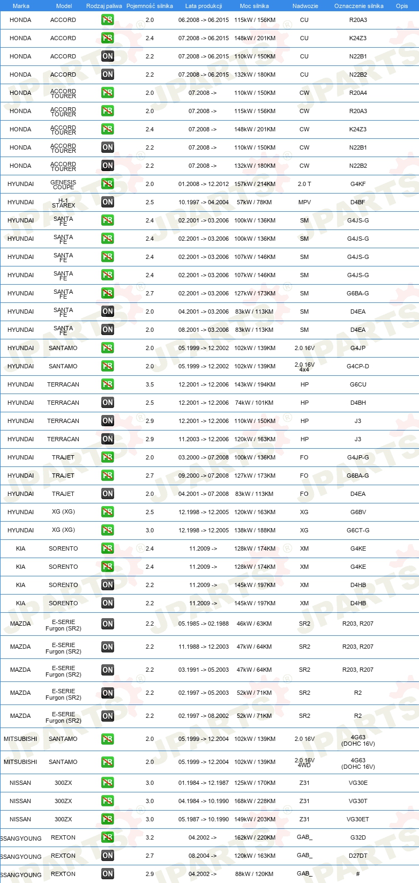The width and height of the screenshot is (419, 883).
Task: Click petrol icon in Nissan 300ZX VG30E row
Action: click(x=107, y=783)
